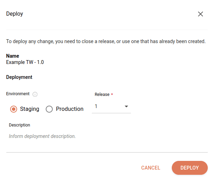Click the instruction text about closing a release

tap(106, 41)
